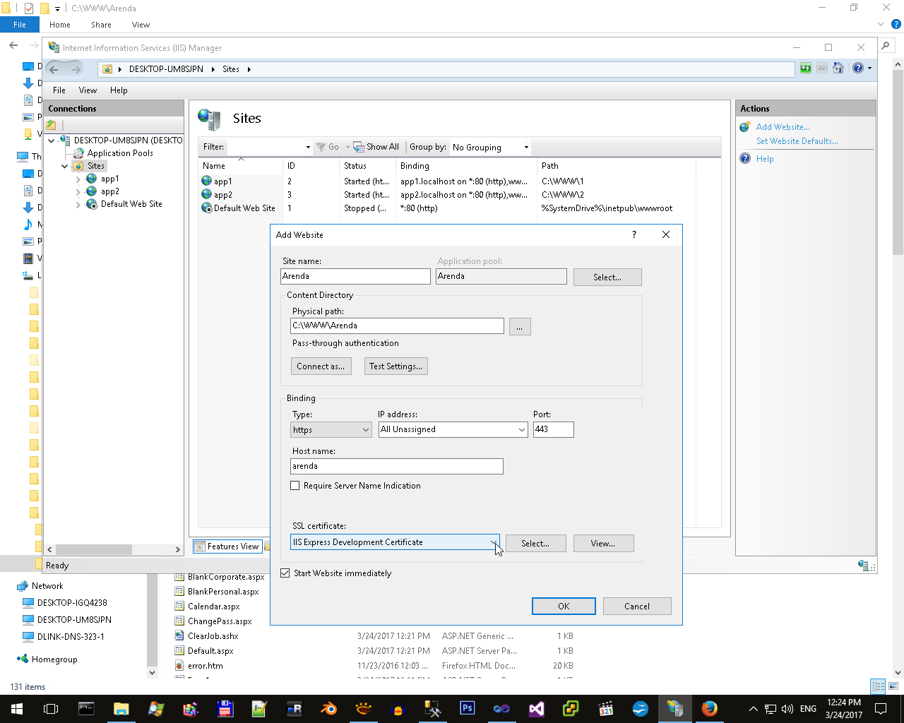Open the Help menu in IIS Manager

[119, 90]
